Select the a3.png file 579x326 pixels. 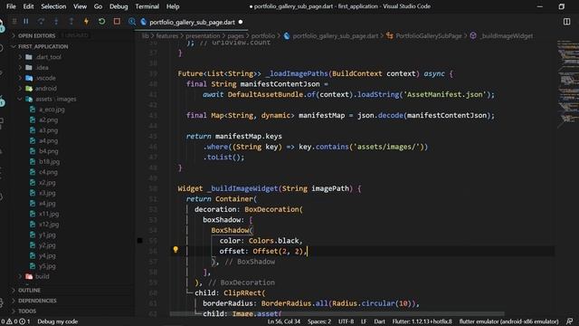tap(48, 130)
